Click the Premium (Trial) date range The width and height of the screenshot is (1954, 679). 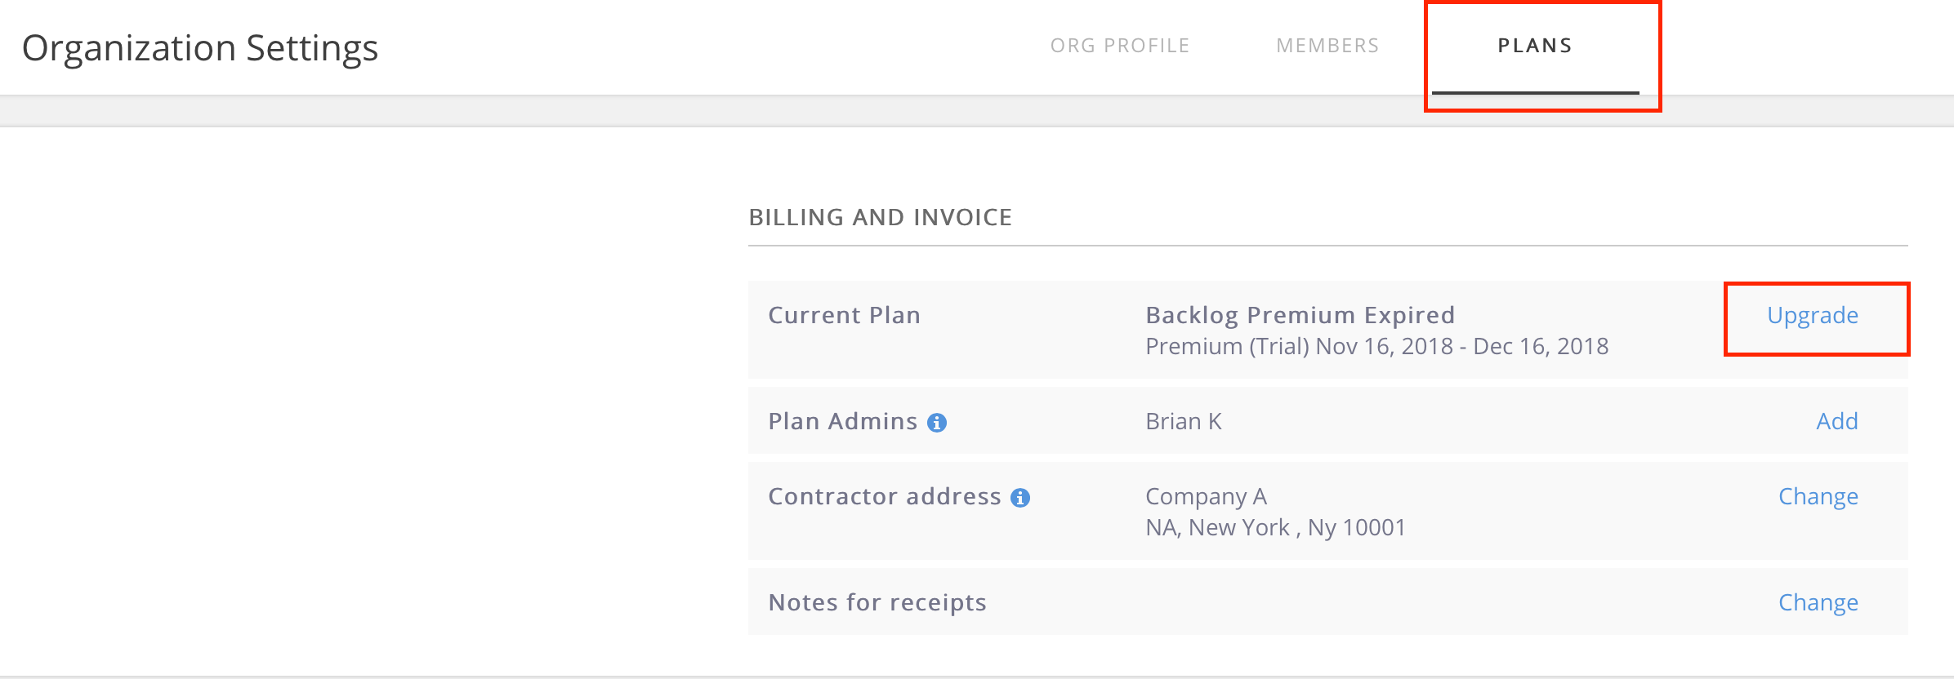[x=1377, y=347]
